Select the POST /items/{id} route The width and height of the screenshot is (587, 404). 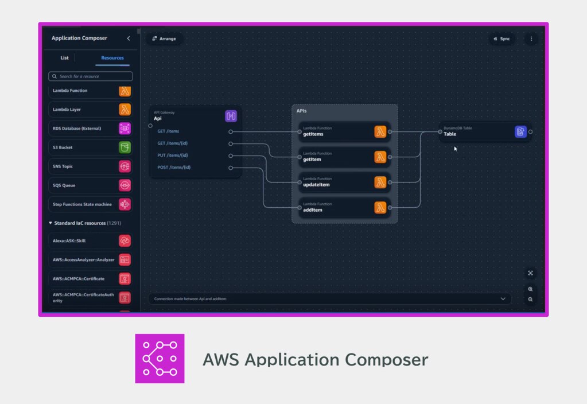pos(174,168)
